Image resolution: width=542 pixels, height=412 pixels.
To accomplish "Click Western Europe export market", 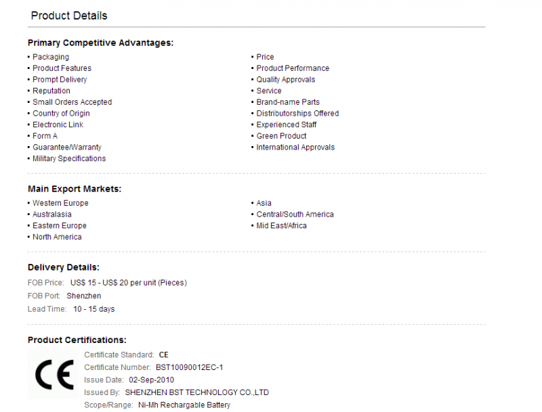I will 60,203.
